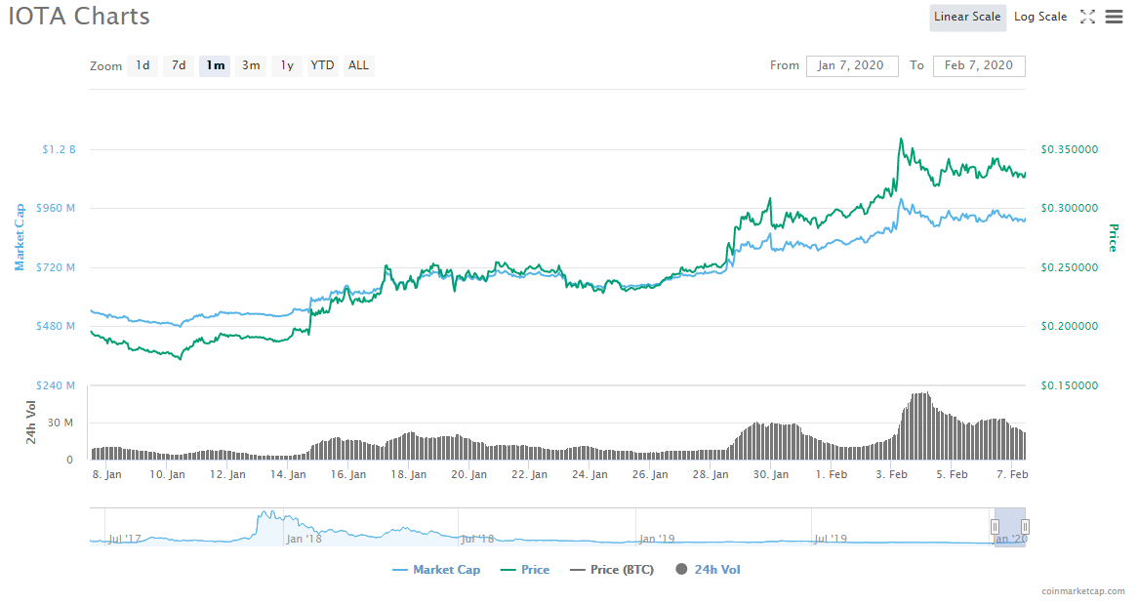Set zoom to YTD
The image size is (1138, 604).
coord(322,65)
